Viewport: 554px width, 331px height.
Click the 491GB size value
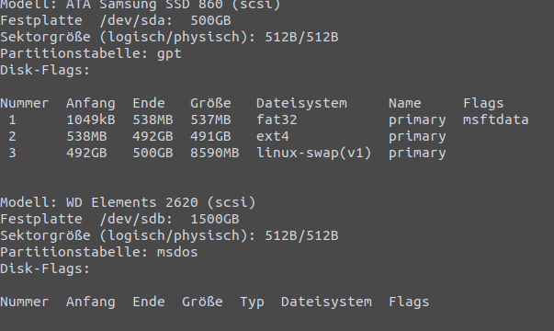point(210,136)
